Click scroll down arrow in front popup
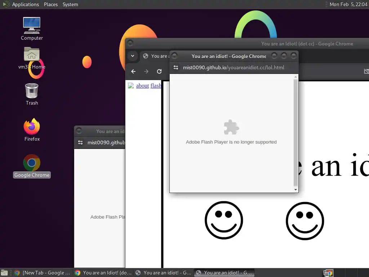 pyautogui.click(x=295, y=190)
